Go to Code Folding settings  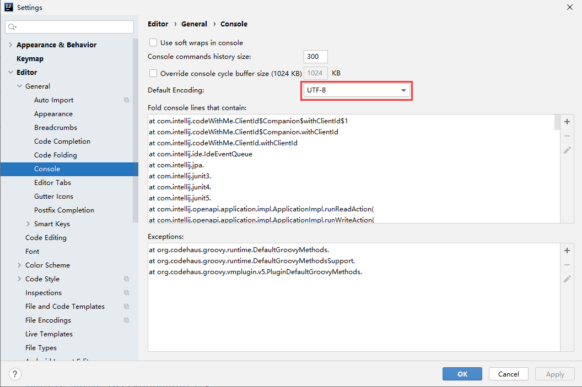click(x=56, y=155)
